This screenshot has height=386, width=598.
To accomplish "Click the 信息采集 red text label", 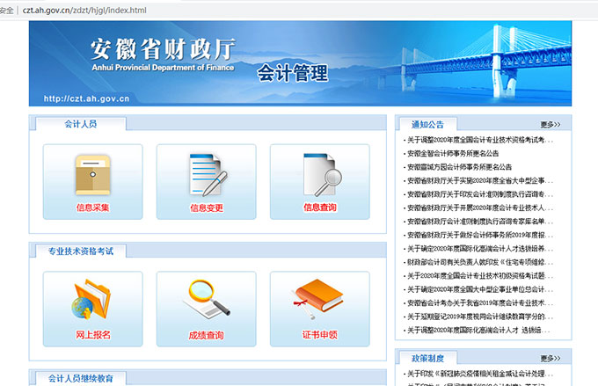I will [x=92, y=208].
